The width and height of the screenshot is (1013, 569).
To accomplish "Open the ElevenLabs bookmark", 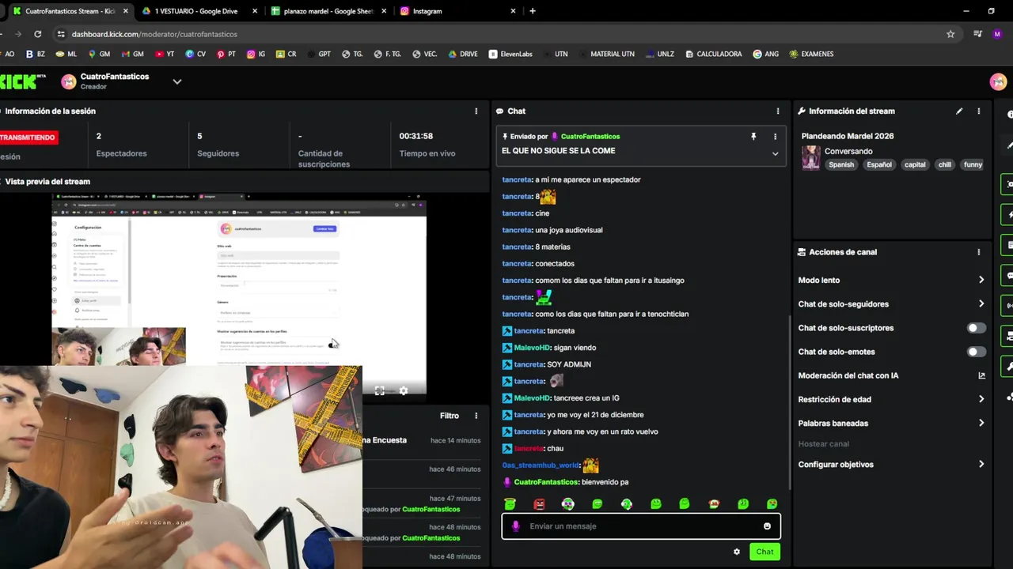I will click(510, 54).
